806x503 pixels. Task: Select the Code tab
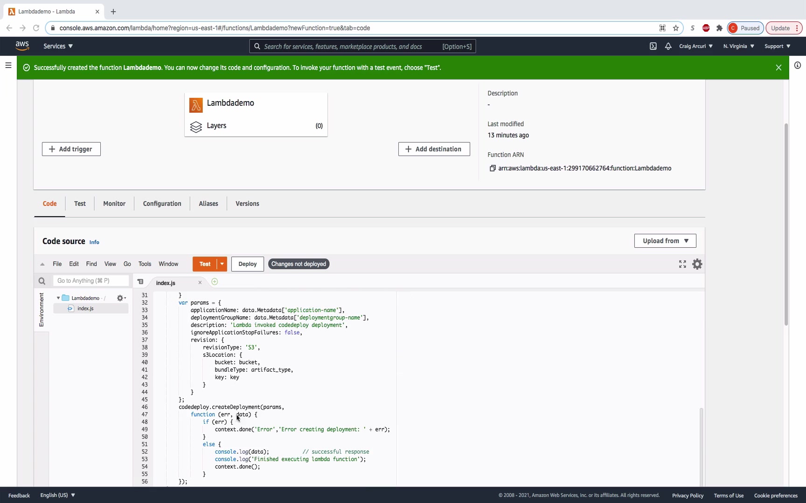(49, 204)
